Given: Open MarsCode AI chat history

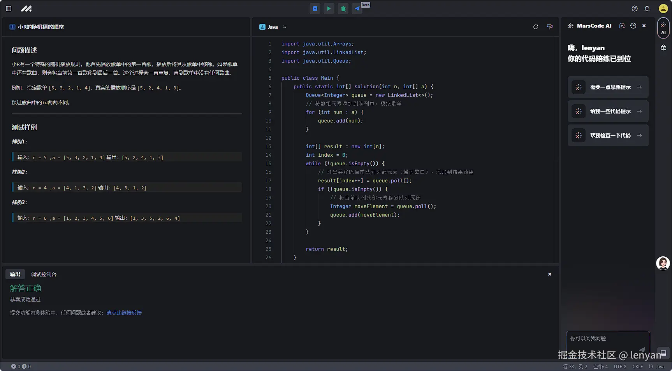Looking at the screenshot, I should (633, 26).
